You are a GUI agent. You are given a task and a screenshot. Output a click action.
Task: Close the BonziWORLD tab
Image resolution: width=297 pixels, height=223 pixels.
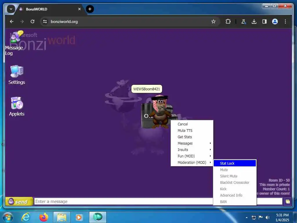pos(79,9)
